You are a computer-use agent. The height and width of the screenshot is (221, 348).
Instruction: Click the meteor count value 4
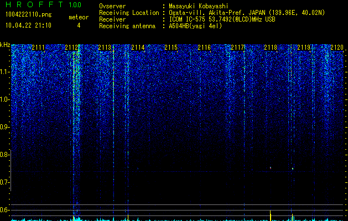(79, 25)
